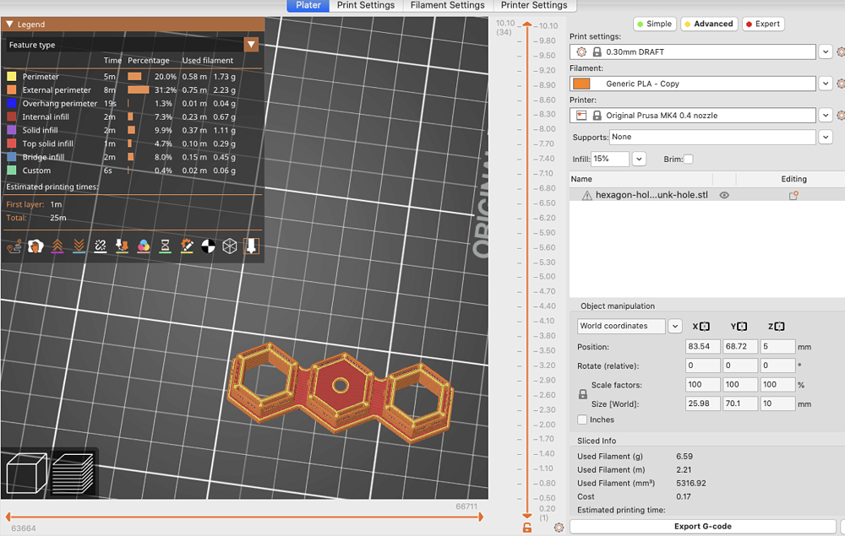Enable the Brim checkbox

click(x=688, y=159)
